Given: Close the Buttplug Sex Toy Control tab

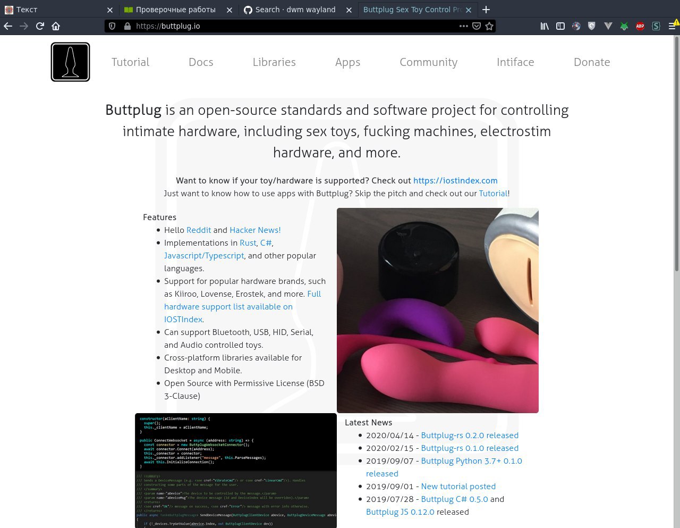Looking at the screenshot, I should [x=469, y=10].
